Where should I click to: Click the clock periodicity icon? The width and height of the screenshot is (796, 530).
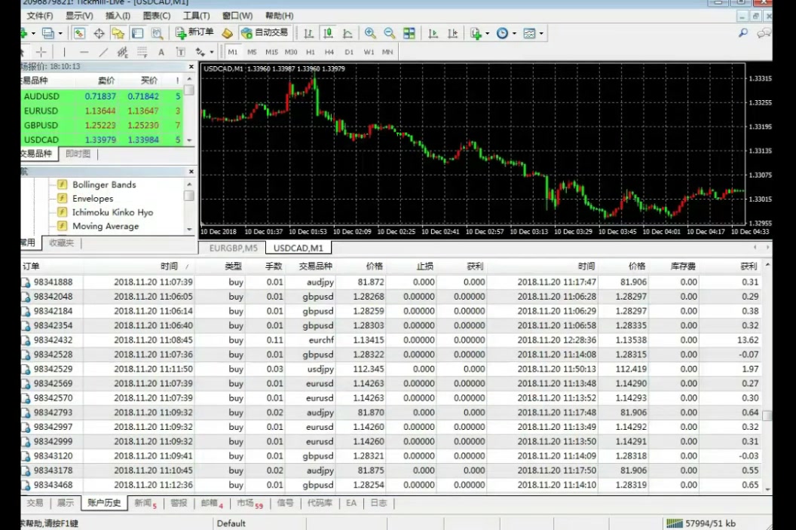501,33
